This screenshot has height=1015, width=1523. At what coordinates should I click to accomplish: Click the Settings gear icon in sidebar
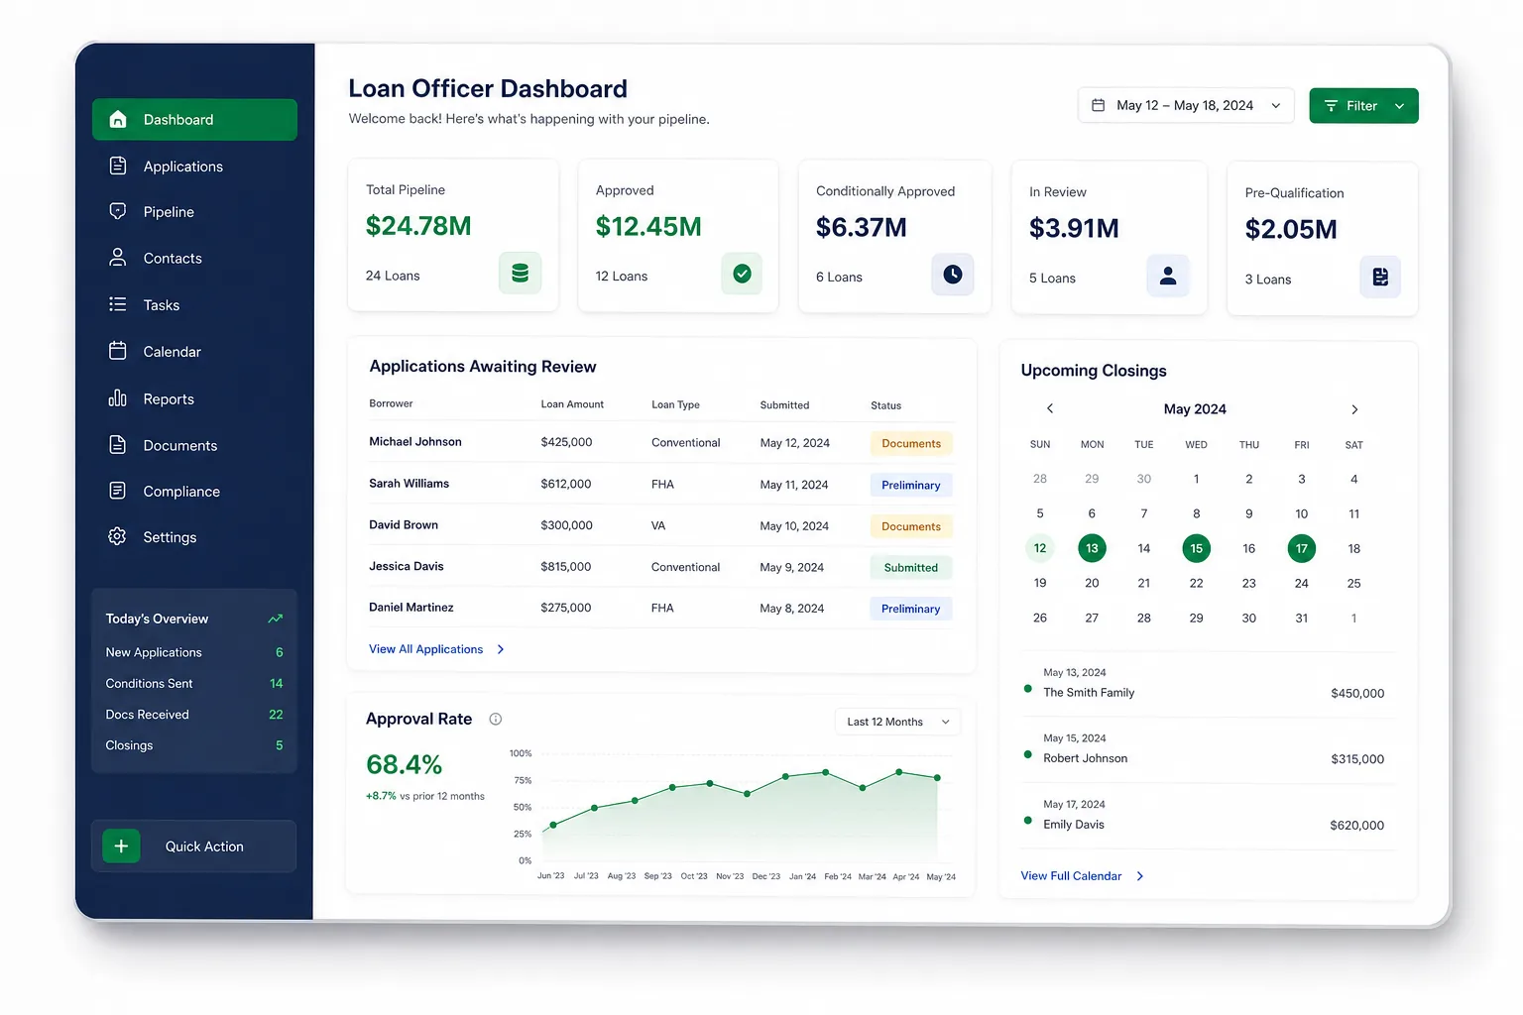118,536
